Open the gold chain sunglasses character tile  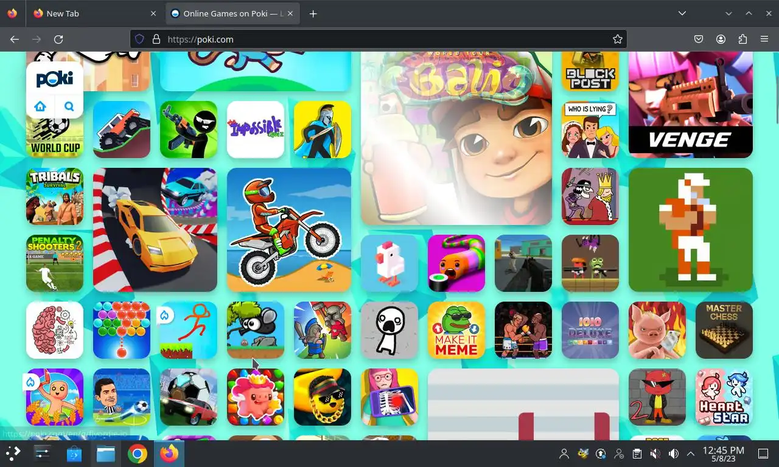coord(323,397)
